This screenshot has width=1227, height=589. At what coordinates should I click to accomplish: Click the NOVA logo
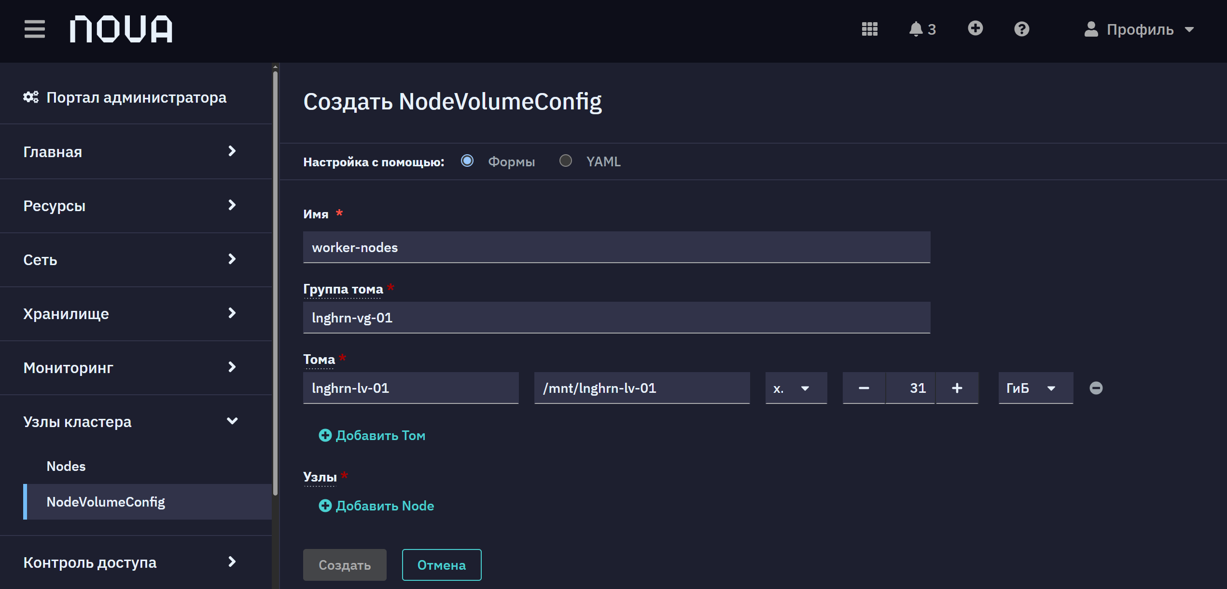point(121,29)
